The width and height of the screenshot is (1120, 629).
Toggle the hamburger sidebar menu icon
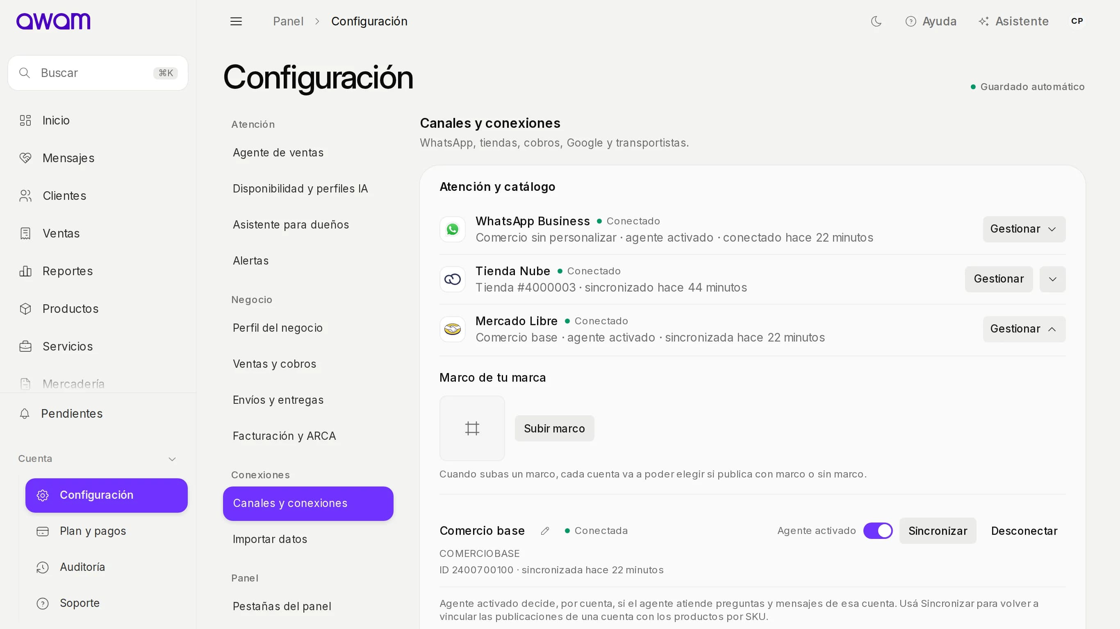click(236, 21)
